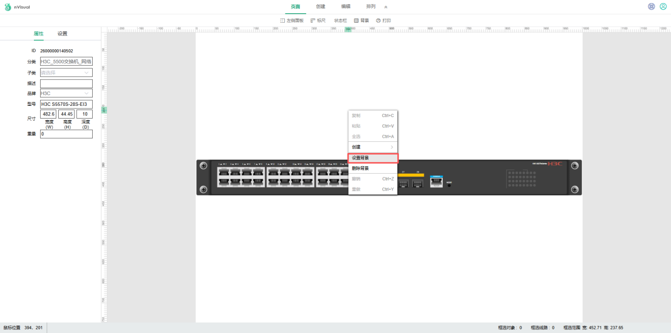Open the 创建 submenu in context menu
Screen dimensions: 671x333
pyautogui.click(x=373, y=147)
